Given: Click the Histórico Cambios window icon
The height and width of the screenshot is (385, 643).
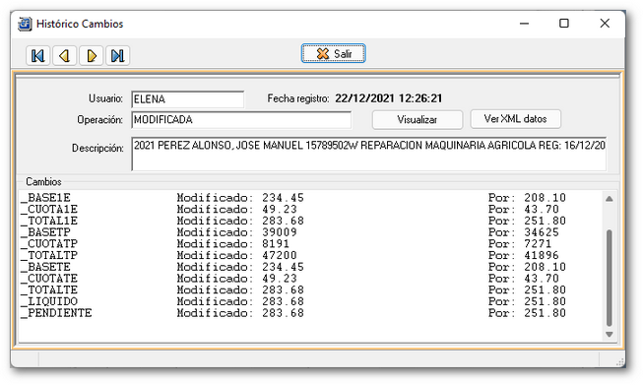Looking at the screenshot, I should coord(25,24).
